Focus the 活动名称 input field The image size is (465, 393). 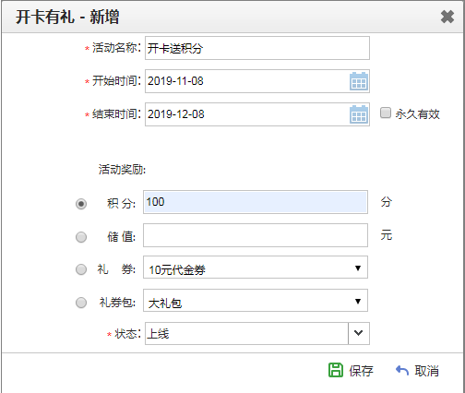click(x=257, y=48)
